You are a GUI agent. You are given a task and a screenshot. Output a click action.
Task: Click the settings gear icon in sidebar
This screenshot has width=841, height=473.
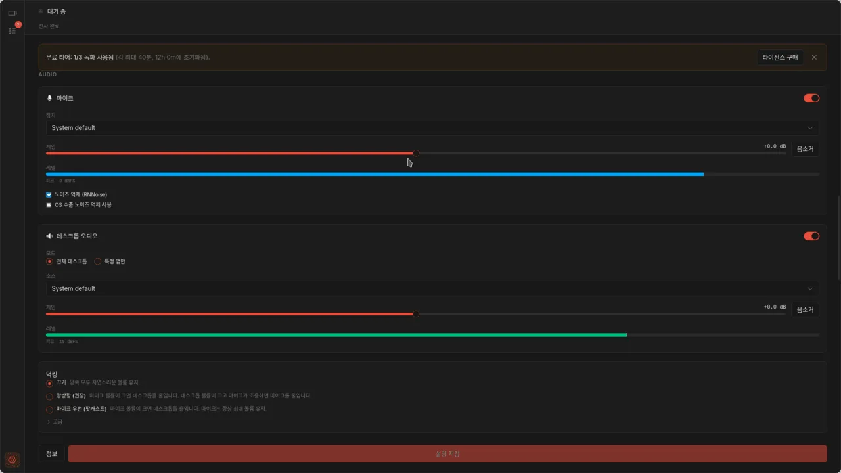(12, 459)
